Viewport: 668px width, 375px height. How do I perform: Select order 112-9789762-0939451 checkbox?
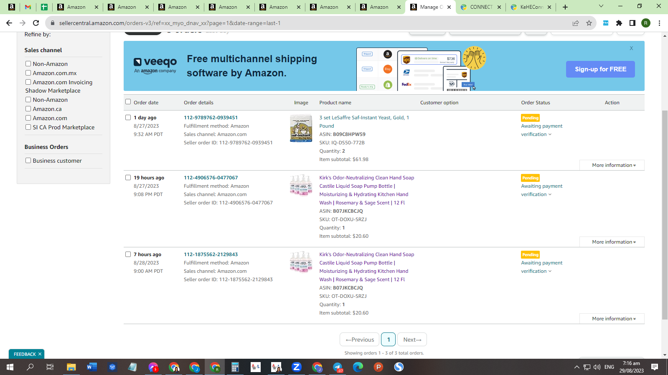pos(128,118)
